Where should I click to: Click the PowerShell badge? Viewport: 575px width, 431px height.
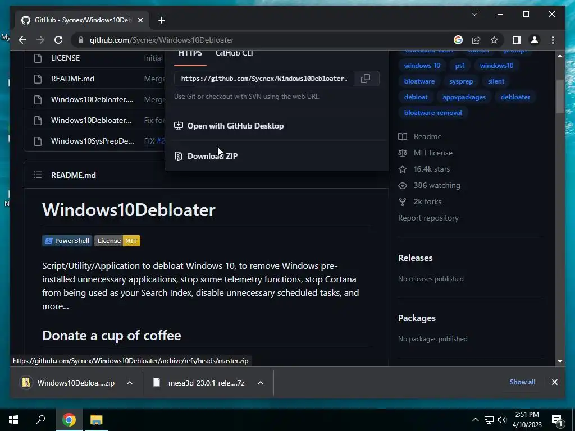pos(67,241)
